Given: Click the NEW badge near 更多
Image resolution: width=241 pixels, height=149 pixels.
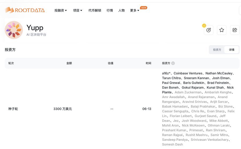Looking at the screenshot, I should coord(144,8).
